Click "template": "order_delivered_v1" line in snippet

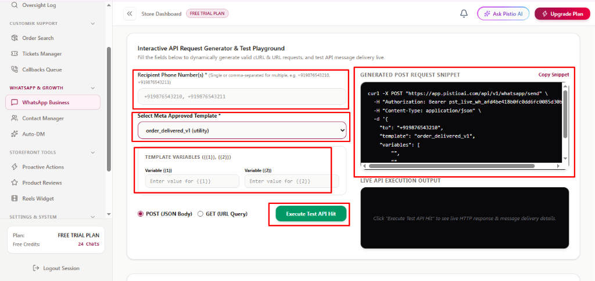(427, 136)
